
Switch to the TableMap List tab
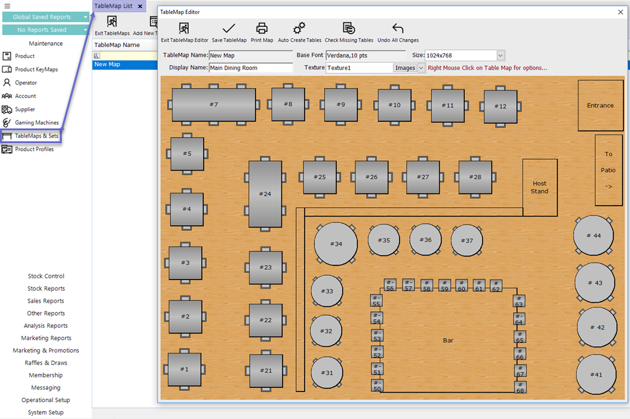pyautogui.click(x=113, y=6)
